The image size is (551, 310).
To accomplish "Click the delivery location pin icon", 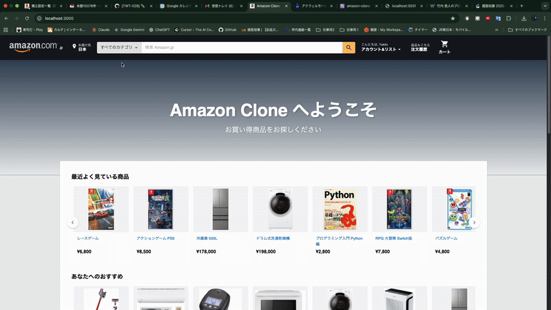I will (x=74, y=46).
